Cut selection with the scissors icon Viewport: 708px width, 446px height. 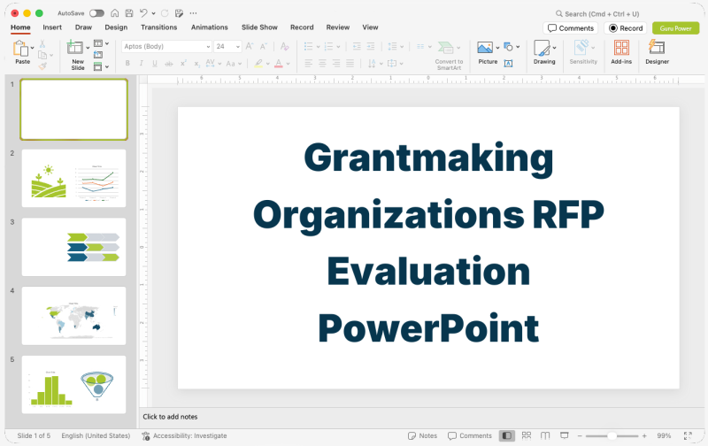pos(42,43)
